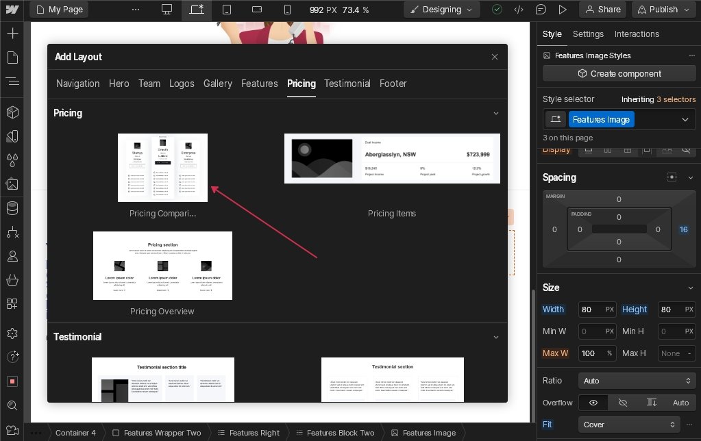Screen dimensions: 701x441
Task: Set overflow to Auto
Action: click(680, 403)
